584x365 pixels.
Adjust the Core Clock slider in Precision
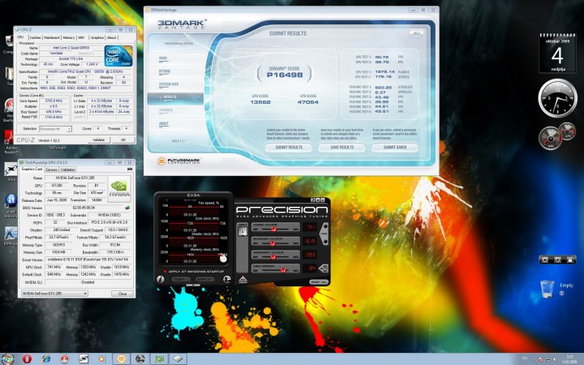tap(276, 227)
